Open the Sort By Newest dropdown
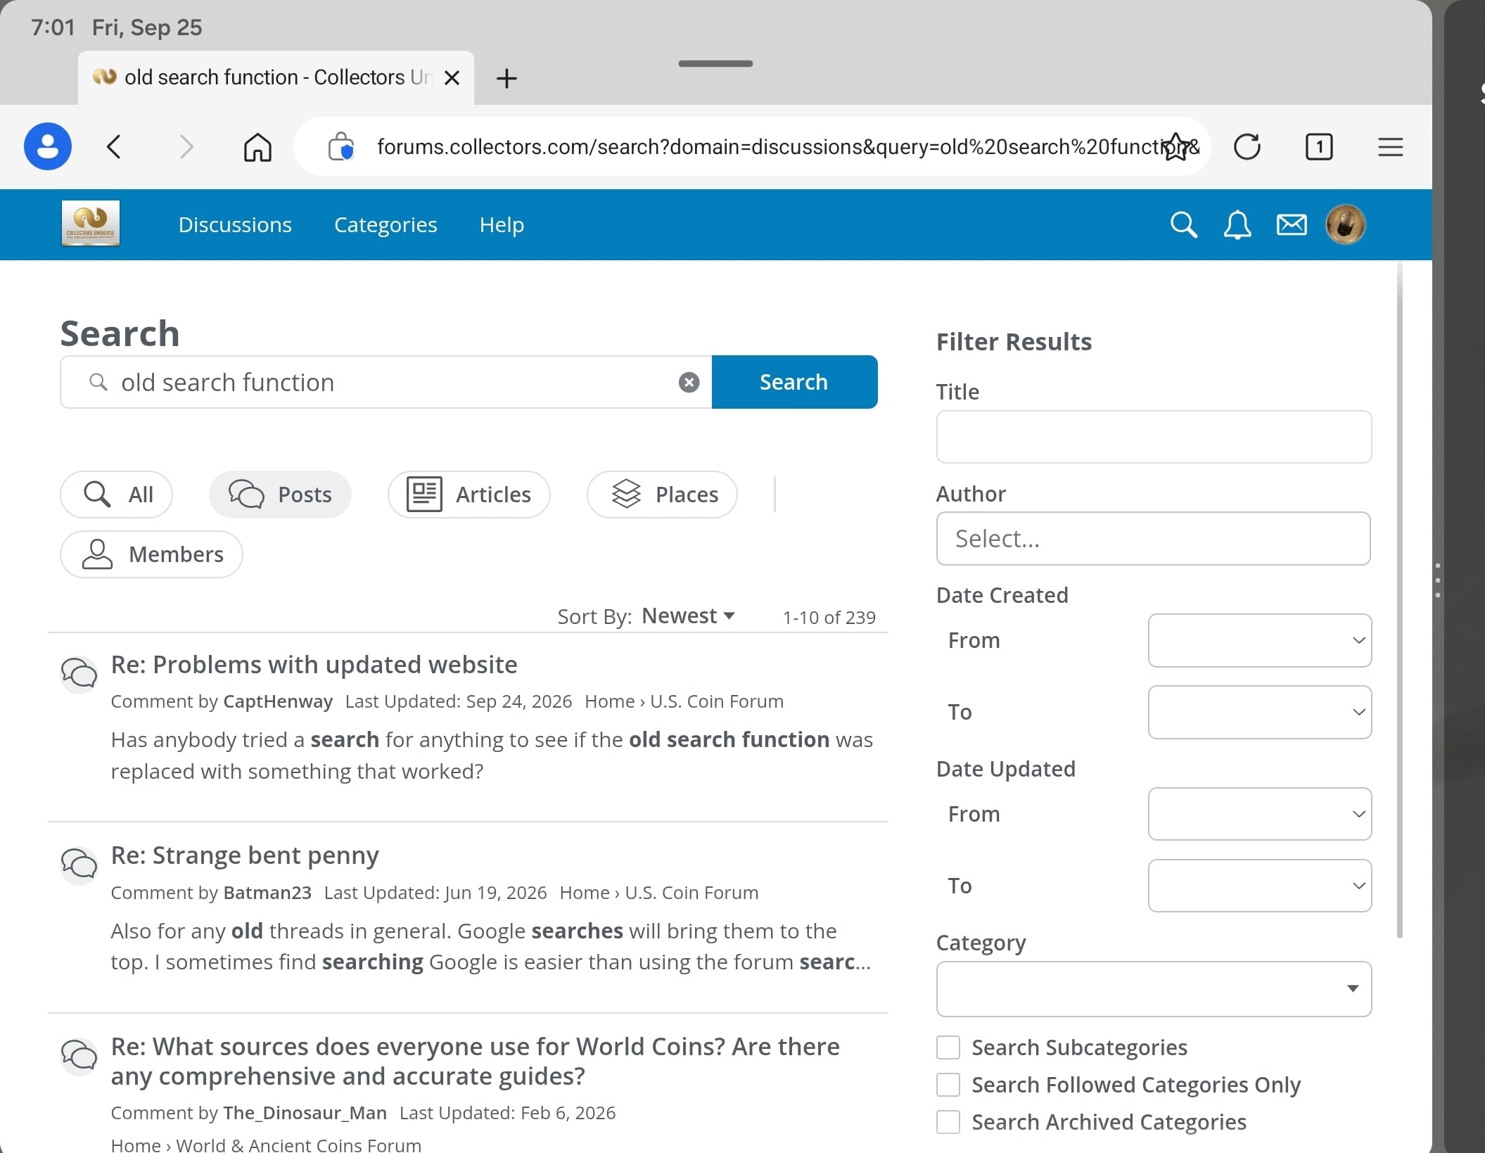The height and width of the screenshot is (1153, 1485). click(688, 616)
